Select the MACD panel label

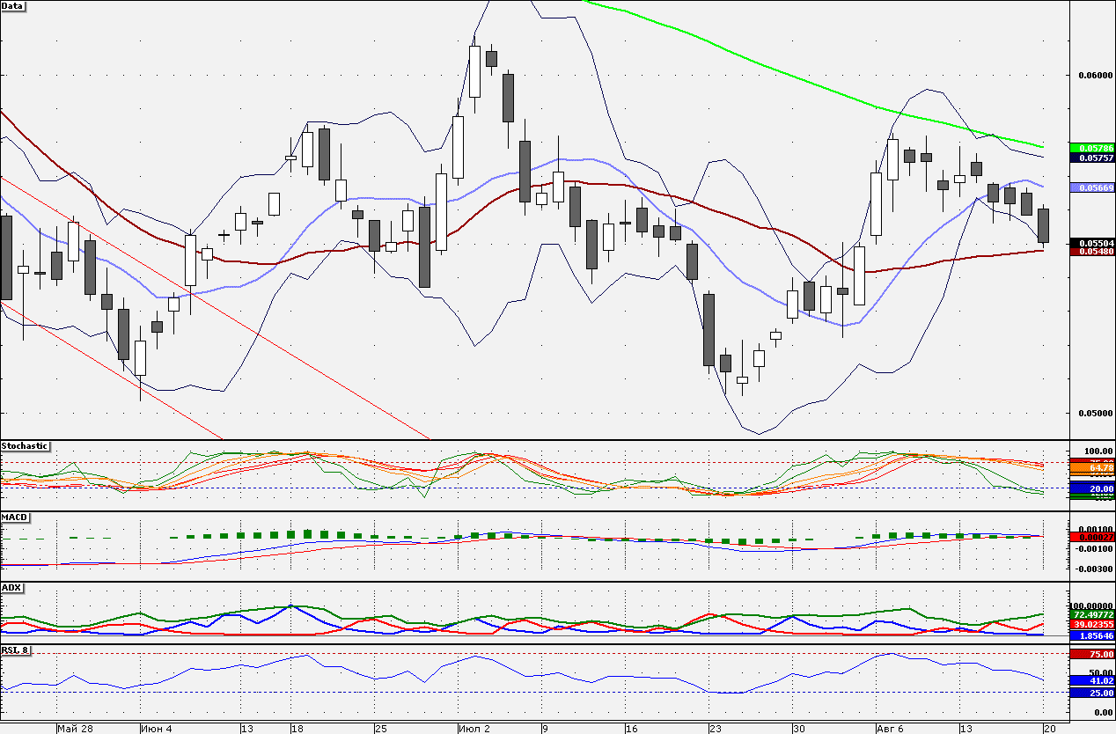click(x=13, y=517)
